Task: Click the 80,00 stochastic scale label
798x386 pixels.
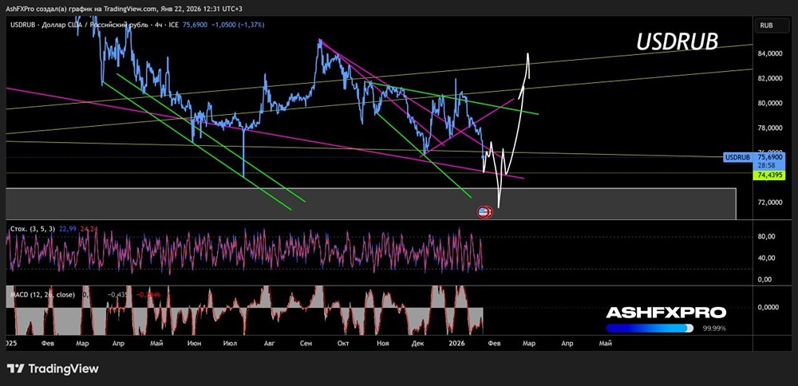Action: (x=766, y=237)
